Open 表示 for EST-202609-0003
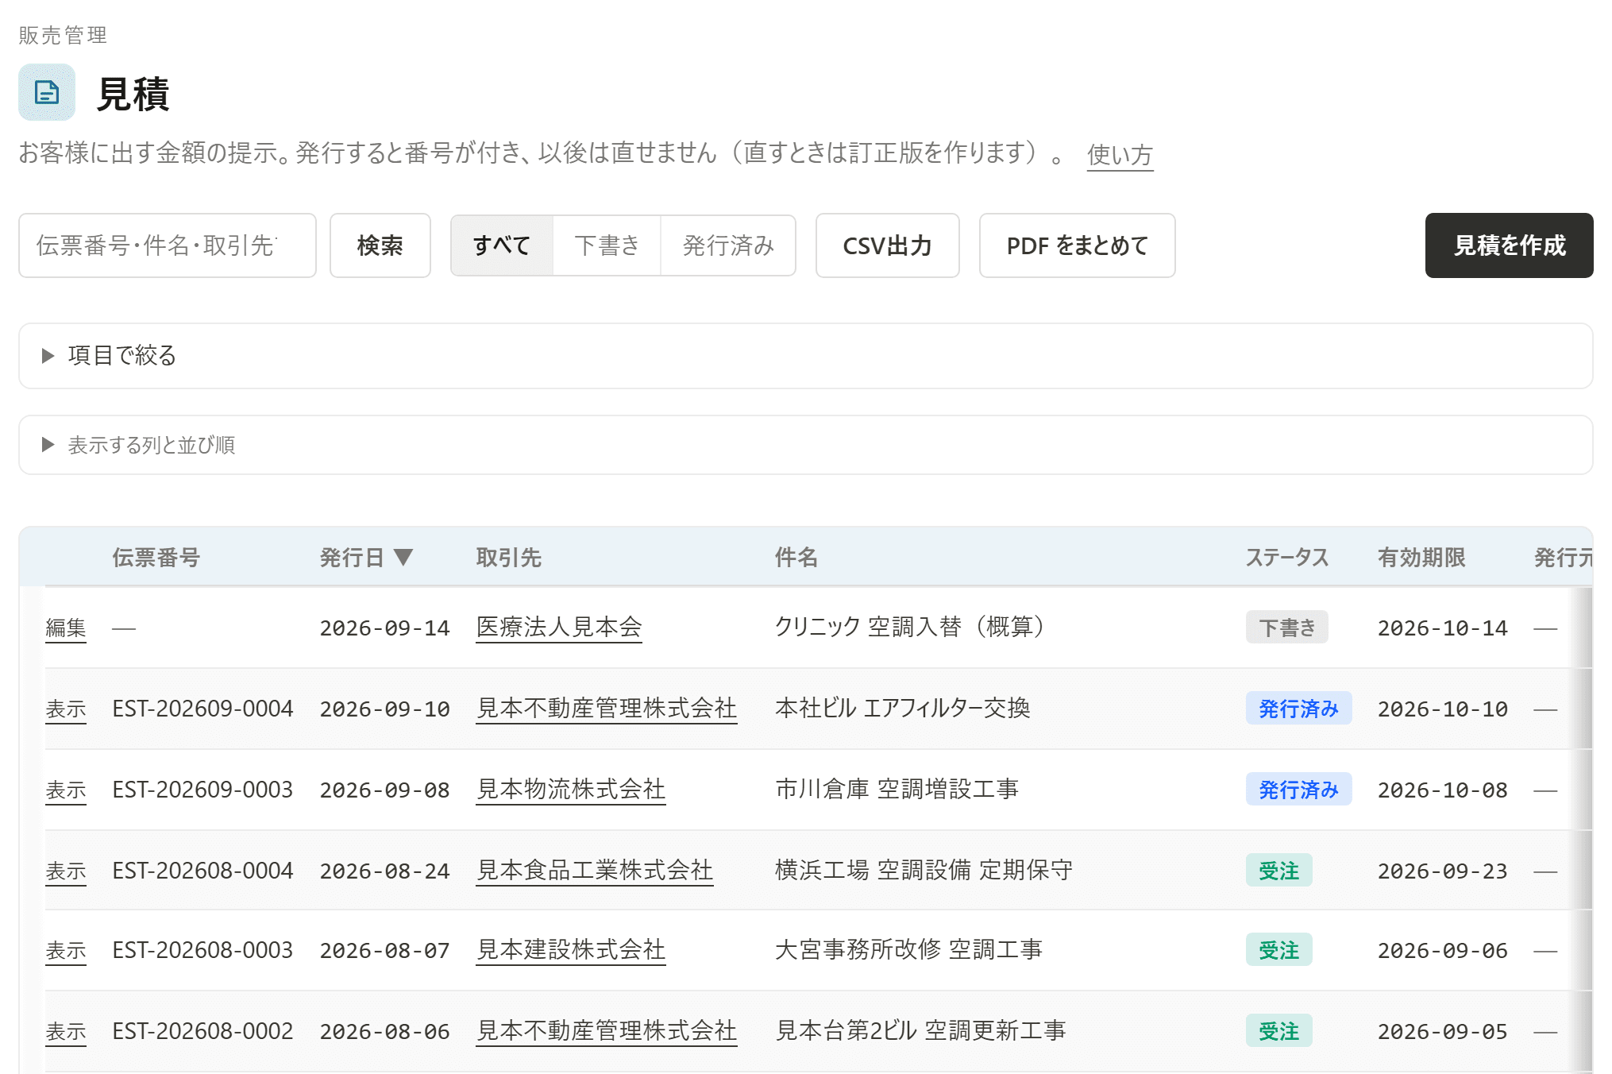The height and width of the screenshot is (1074, 1612). (x=66, y=790)
